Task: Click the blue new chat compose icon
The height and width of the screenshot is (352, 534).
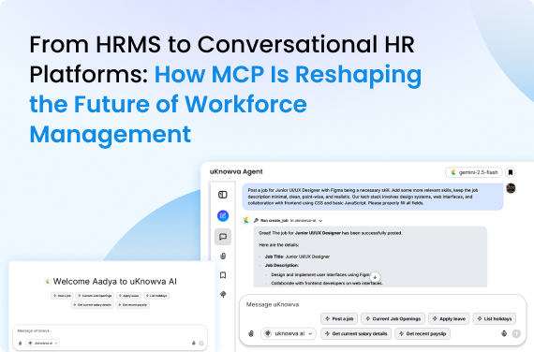Action: click(x=223, y=215)
